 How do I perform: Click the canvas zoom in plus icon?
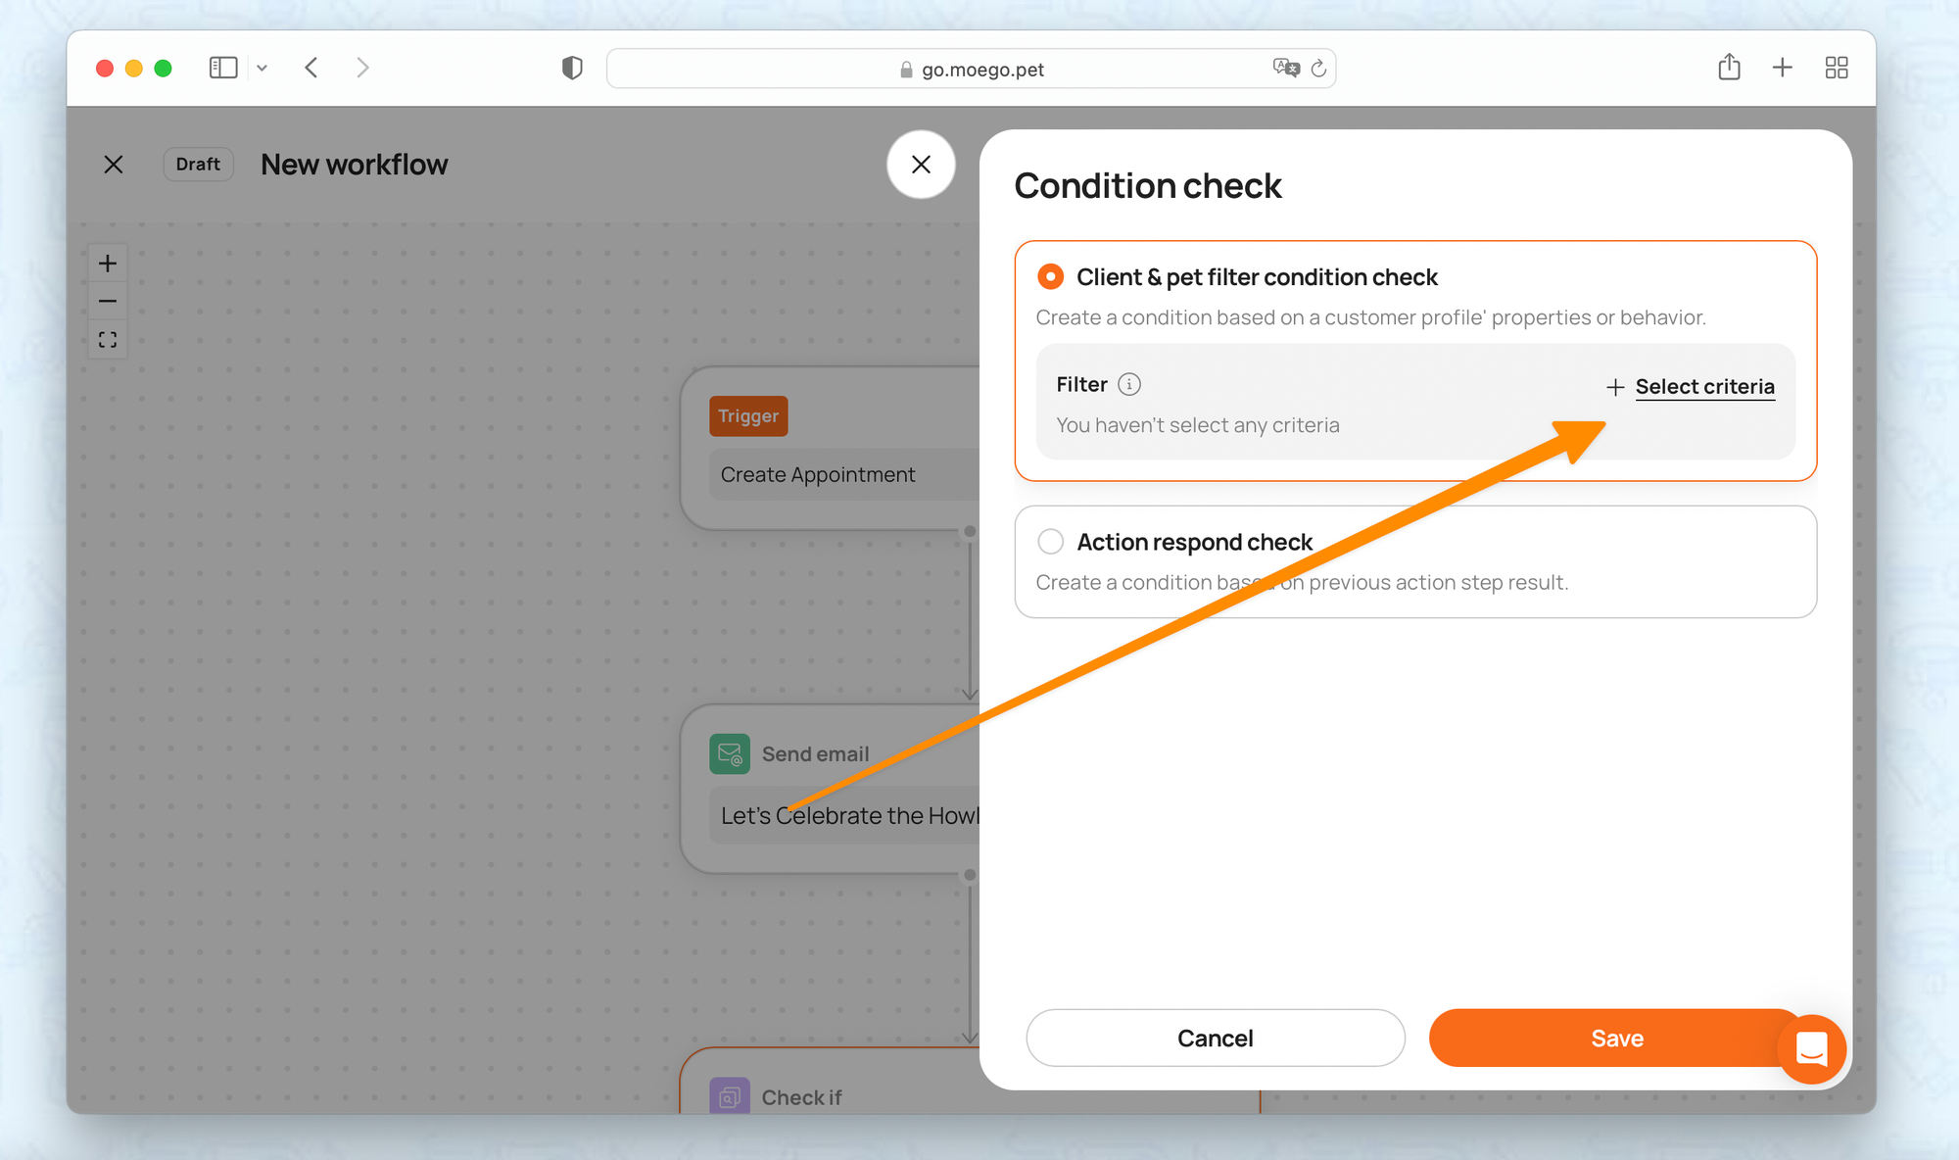click(x=108, y=264)
